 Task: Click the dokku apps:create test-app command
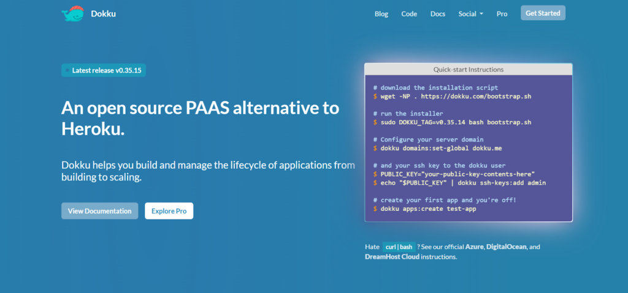point(424,209)
